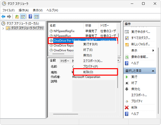Click 無効化 in selected item actions

pyautogui.click(x=136, y=89)
